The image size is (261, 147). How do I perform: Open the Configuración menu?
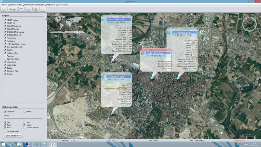50,5
